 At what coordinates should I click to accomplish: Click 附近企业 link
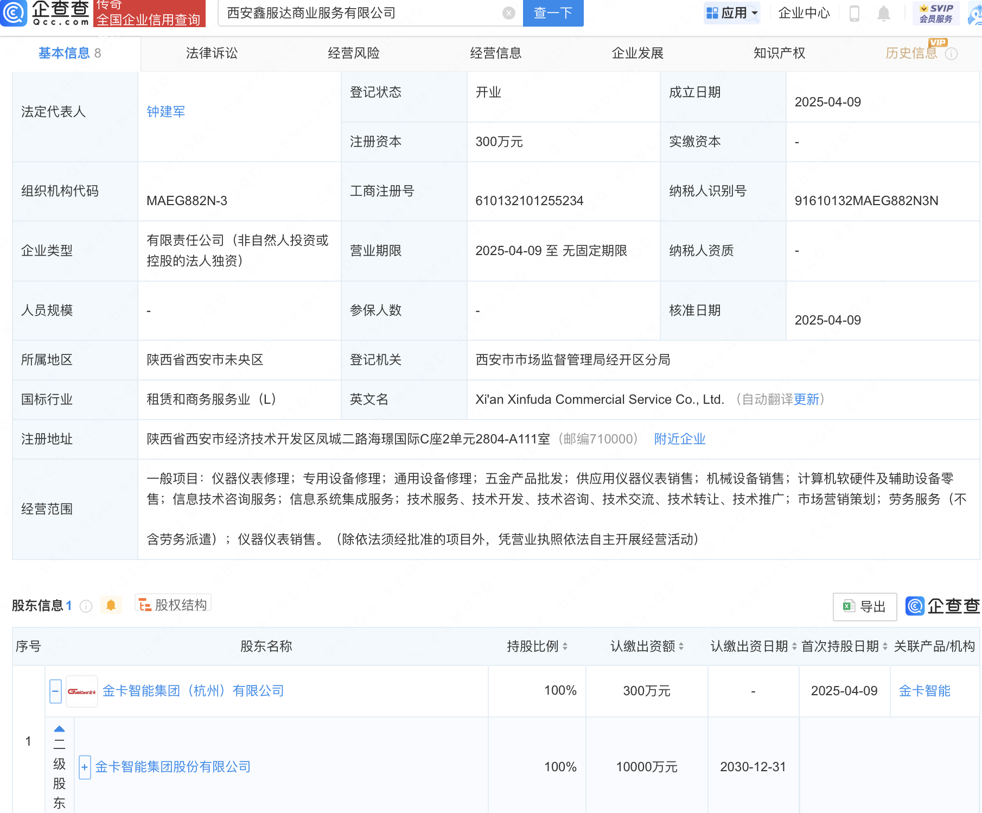[x=680, y=439]
